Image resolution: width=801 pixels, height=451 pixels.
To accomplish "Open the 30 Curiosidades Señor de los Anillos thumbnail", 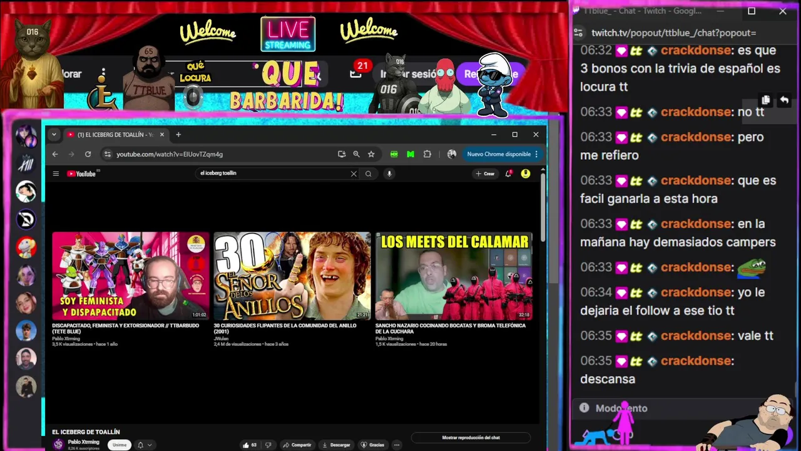I will coord(292,276).
